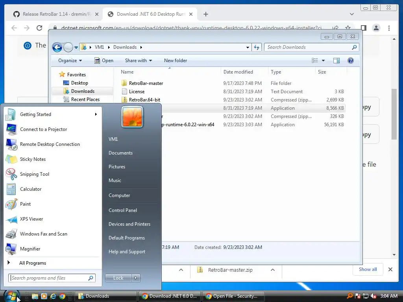Expand All Programs list
This screenshot has width=403, height=302.
[32, 263]
